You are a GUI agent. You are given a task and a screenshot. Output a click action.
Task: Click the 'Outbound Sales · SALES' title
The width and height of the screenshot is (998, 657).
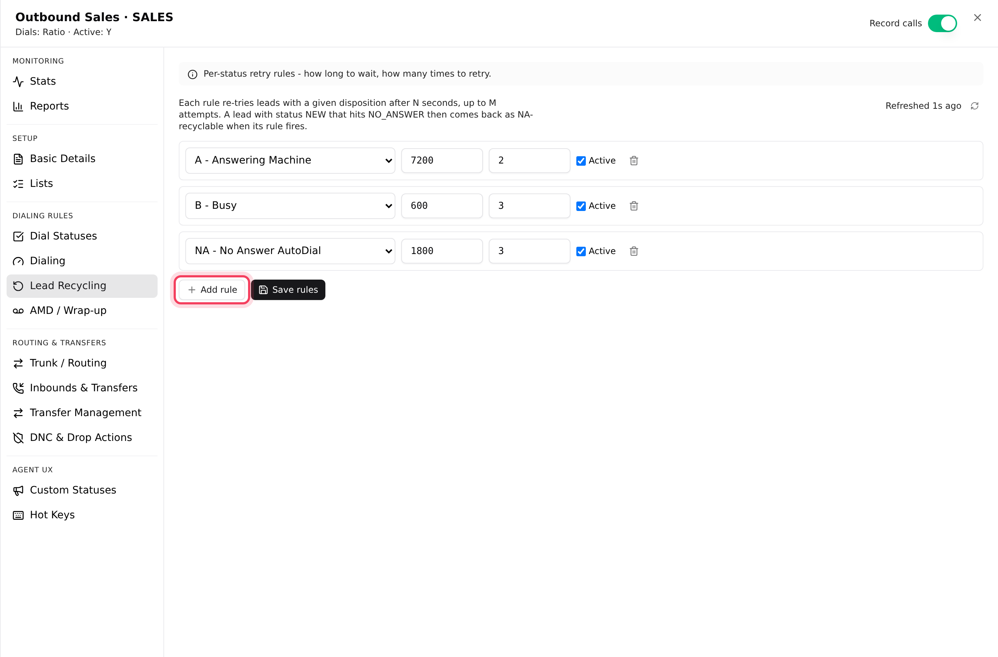click(x=94, y=17)
